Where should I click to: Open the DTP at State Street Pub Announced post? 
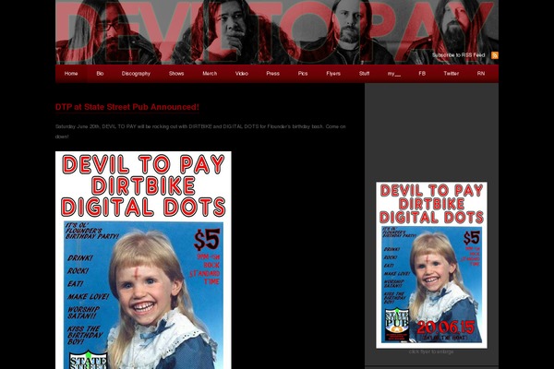[127, 107]
